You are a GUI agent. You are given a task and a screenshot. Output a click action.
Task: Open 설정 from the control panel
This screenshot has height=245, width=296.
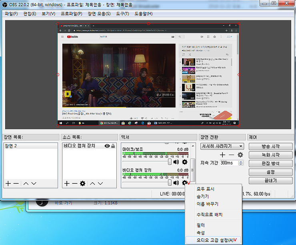pos(270,172)
